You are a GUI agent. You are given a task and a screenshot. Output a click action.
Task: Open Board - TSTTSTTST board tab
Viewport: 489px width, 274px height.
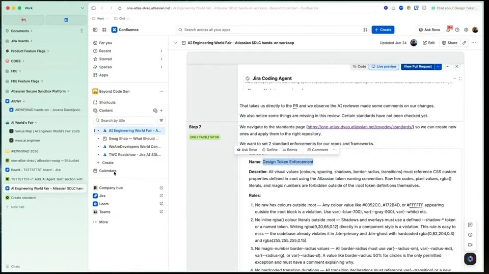click(36, 170)
